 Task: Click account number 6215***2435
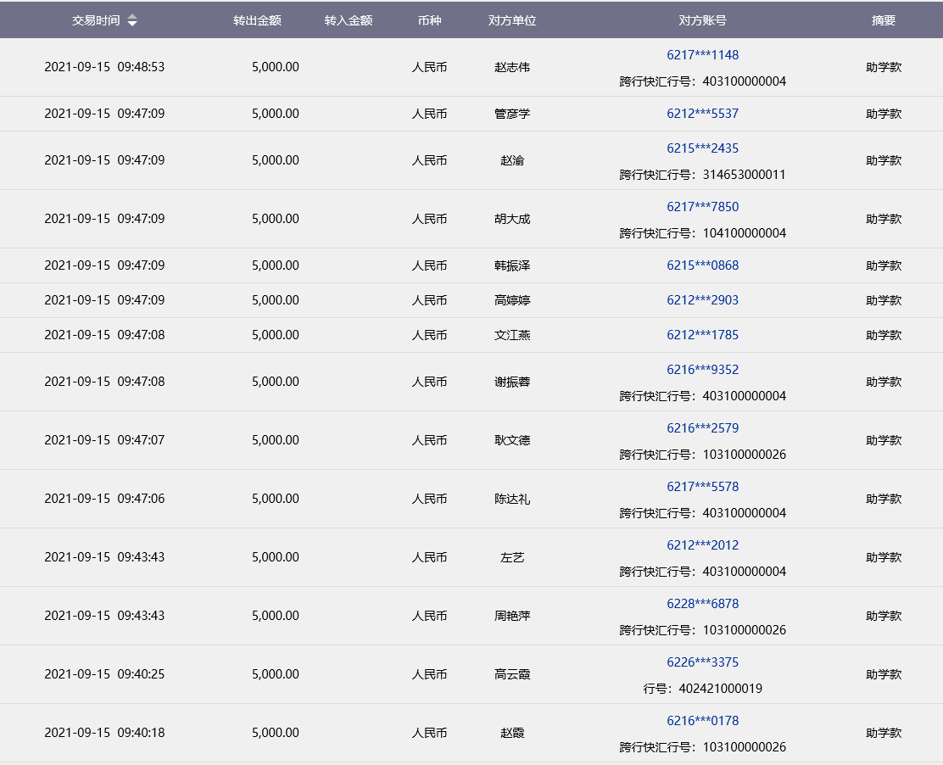pos(702,148)
